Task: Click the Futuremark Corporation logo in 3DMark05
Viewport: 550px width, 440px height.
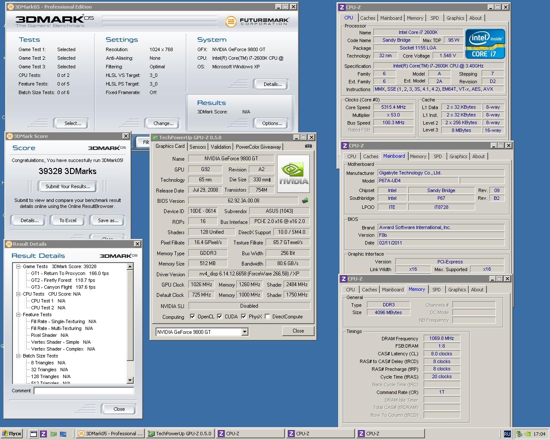Action: point(258,21)
